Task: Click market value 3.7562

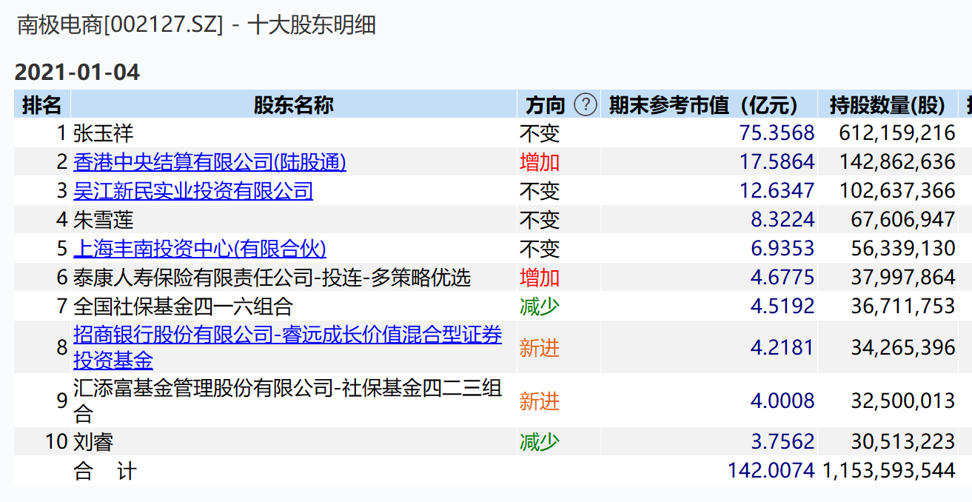Action: [782, 442]
